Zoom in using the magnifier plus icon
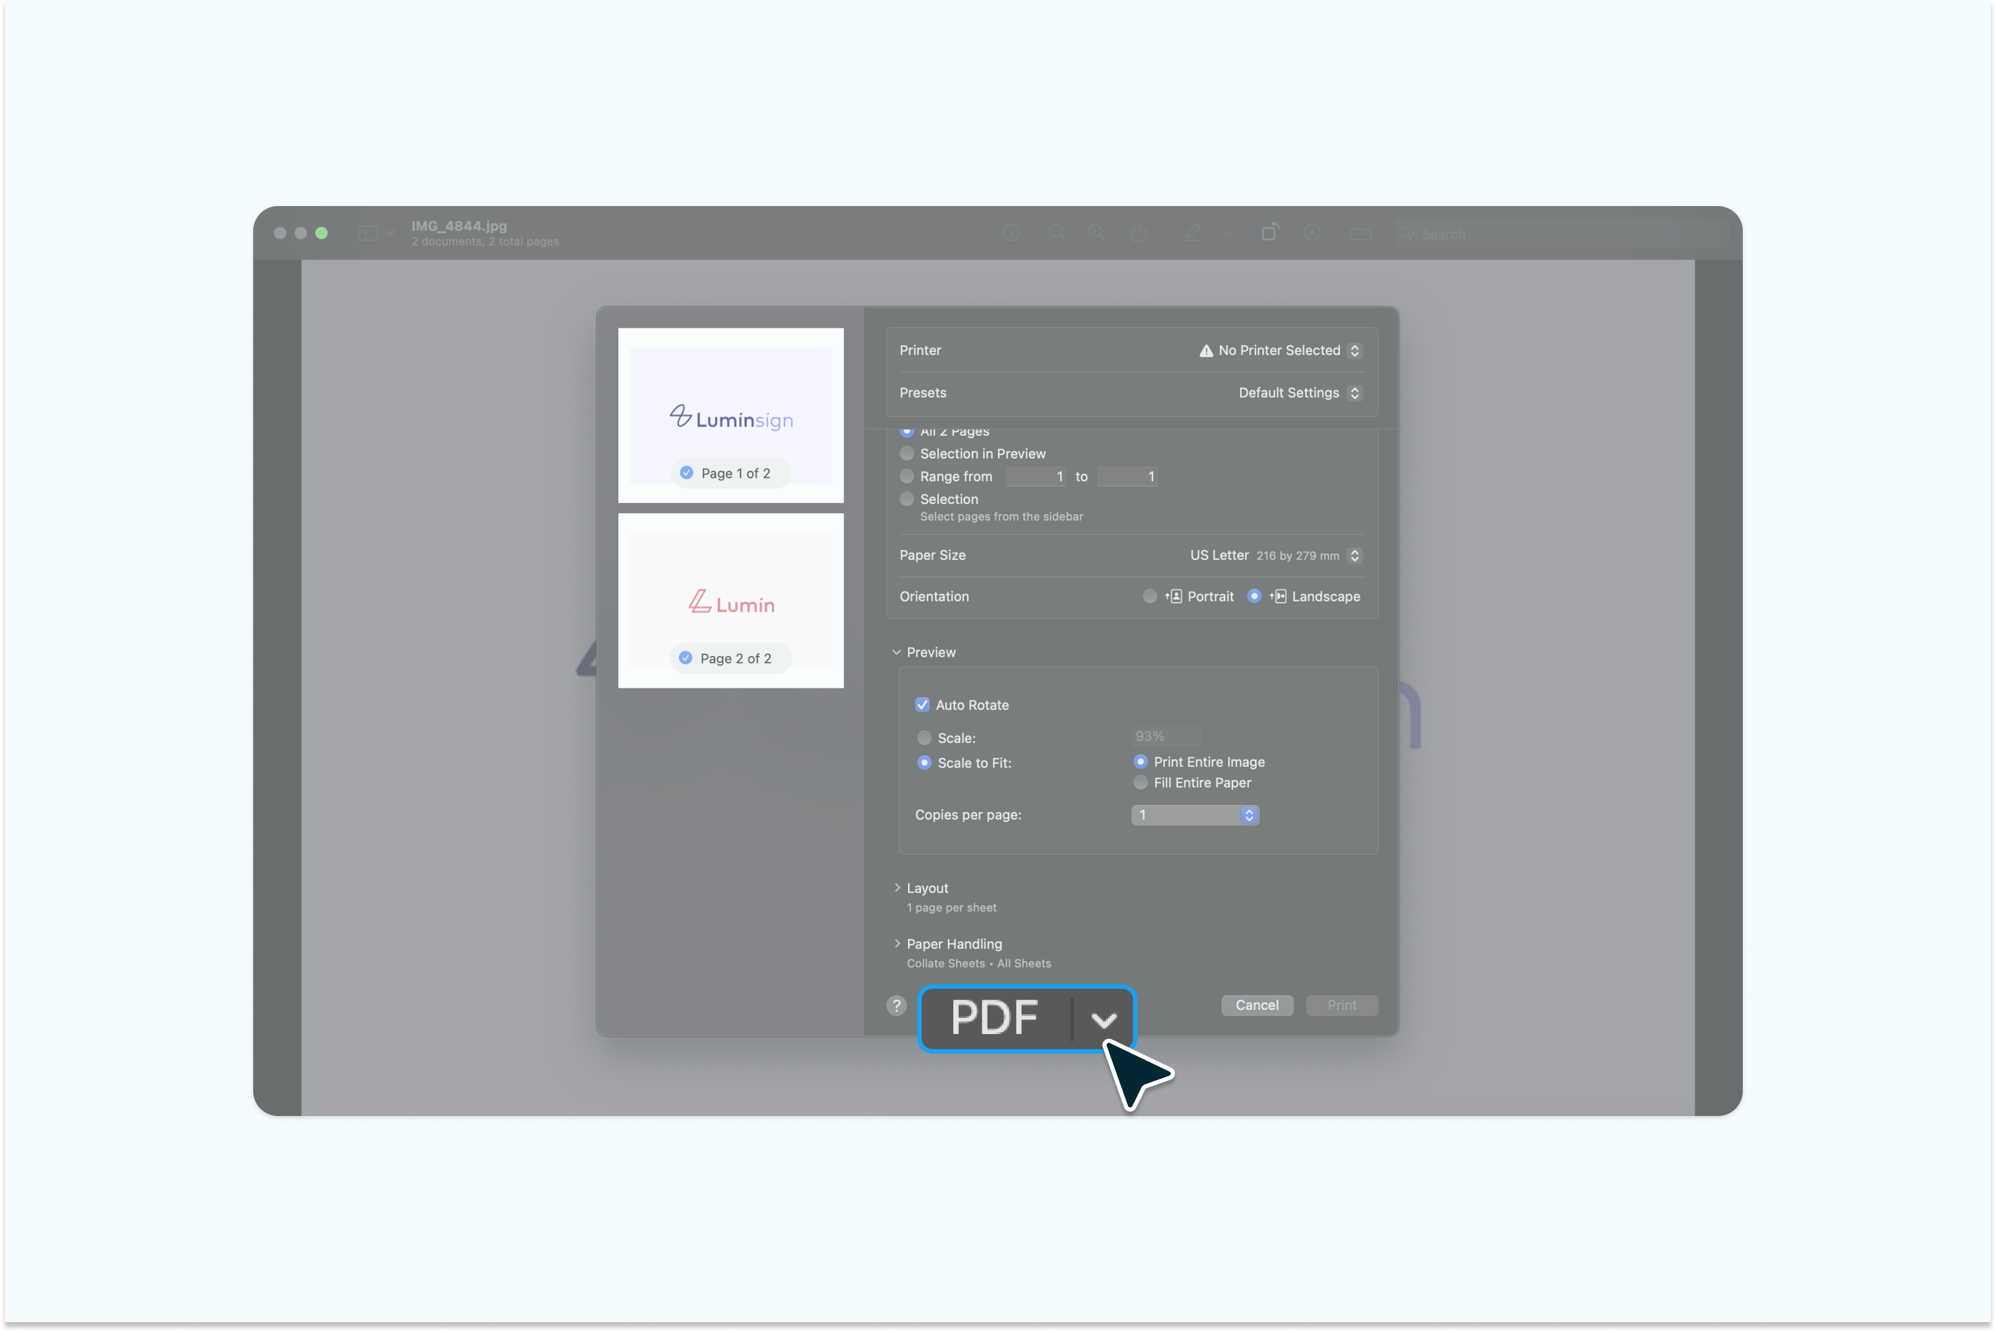The image size is (1996, 1332). (x=1098, y=233)
